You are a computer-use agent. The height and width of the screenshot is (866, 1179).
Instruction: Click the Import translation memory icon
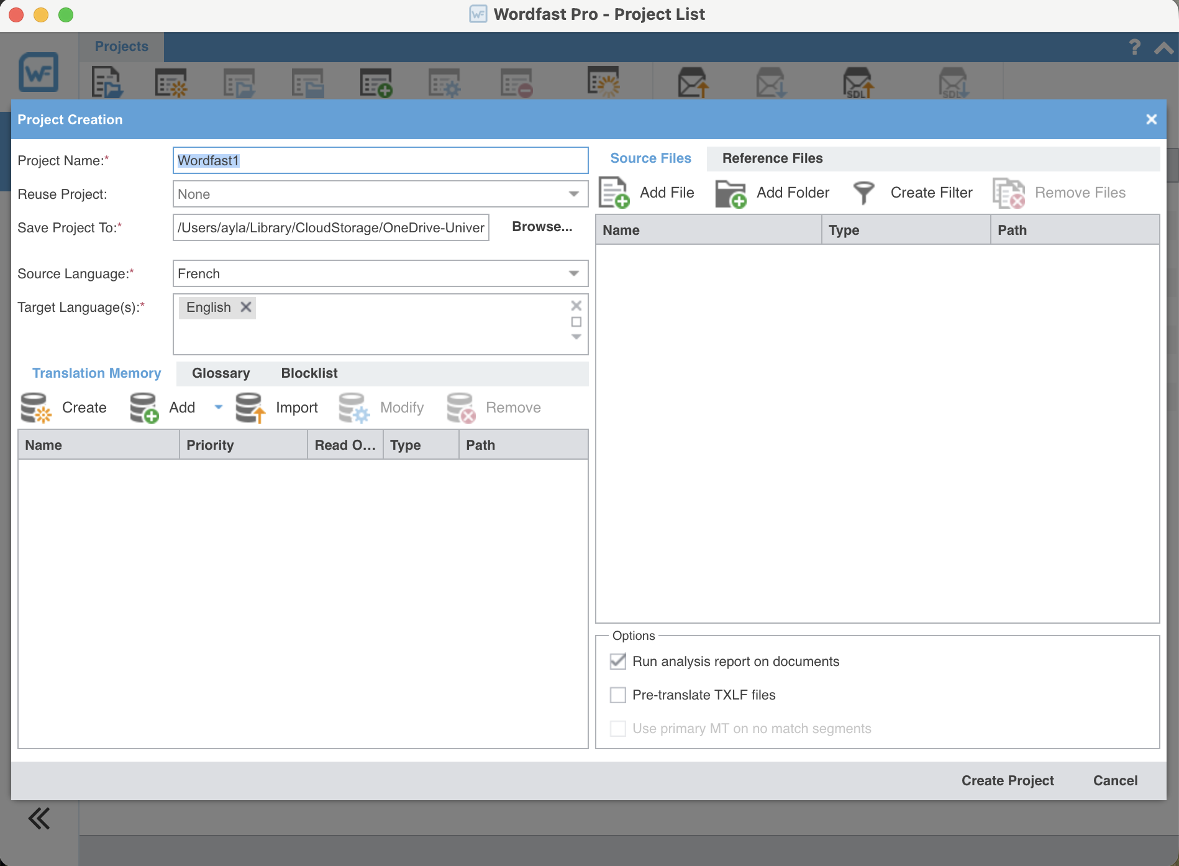click(x=250, y=408)
